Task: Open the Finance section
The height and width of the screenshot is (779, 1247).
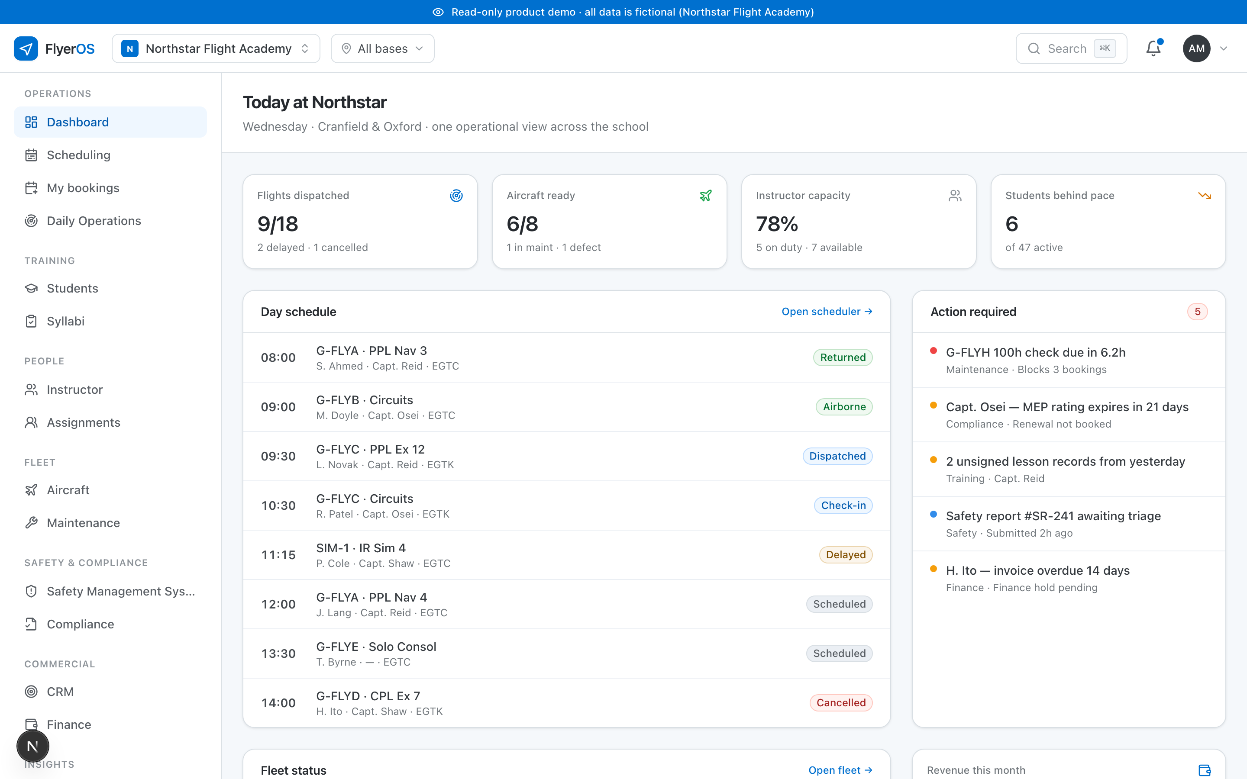Action: tap(110, 725)
